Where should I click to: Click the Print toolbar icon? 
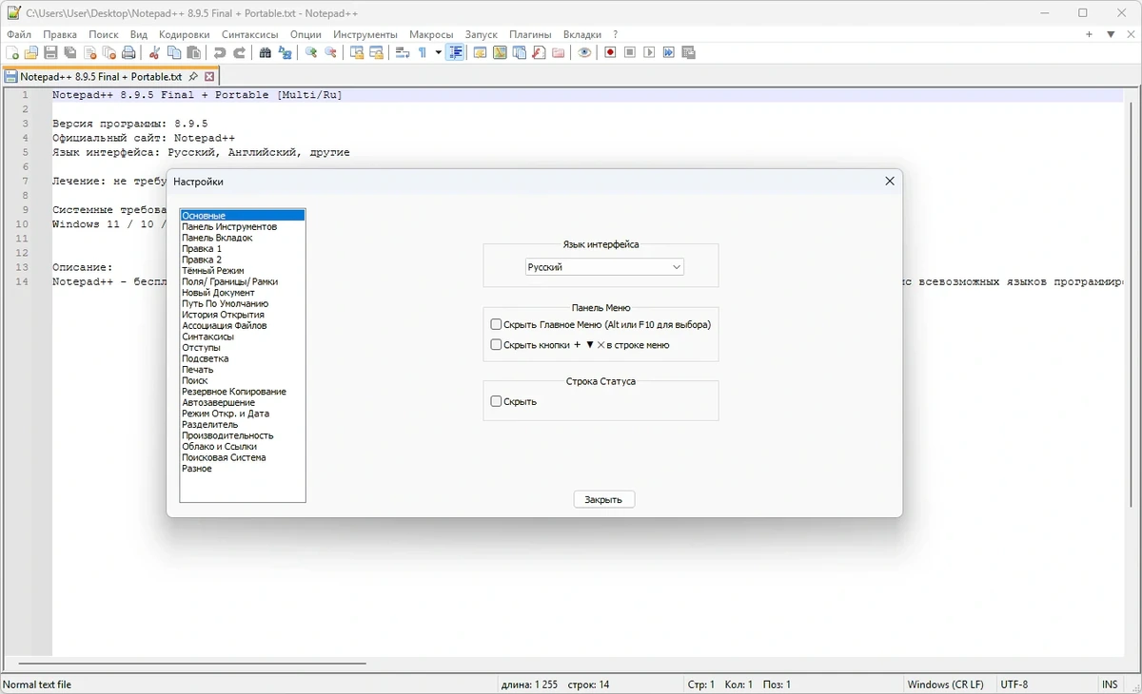coord(128,53)
